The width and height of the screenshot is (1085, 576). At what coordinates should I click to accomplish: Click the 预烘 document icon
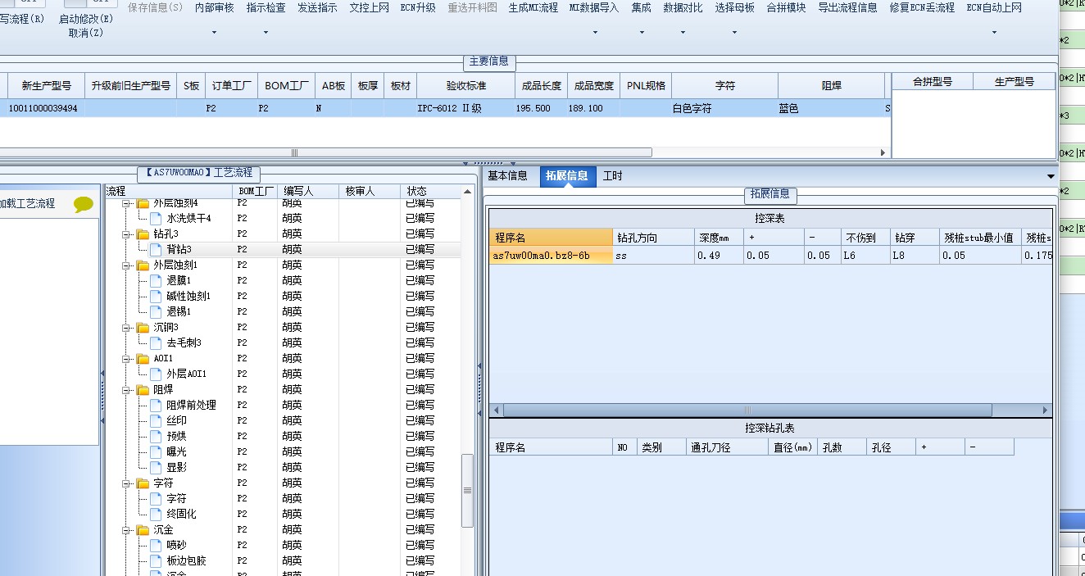coord(157,437)
